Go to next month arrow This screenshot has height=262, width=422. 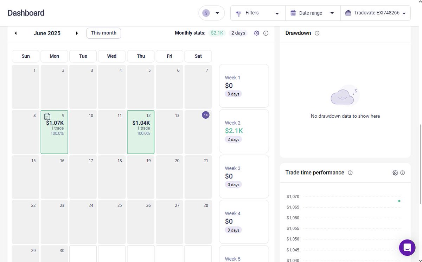[x=77, y=33]
